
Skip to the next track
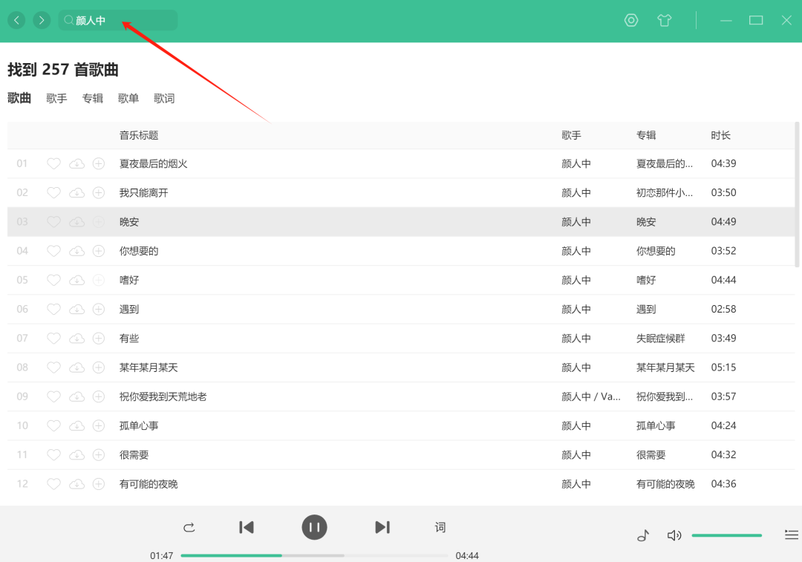(382, 527)
